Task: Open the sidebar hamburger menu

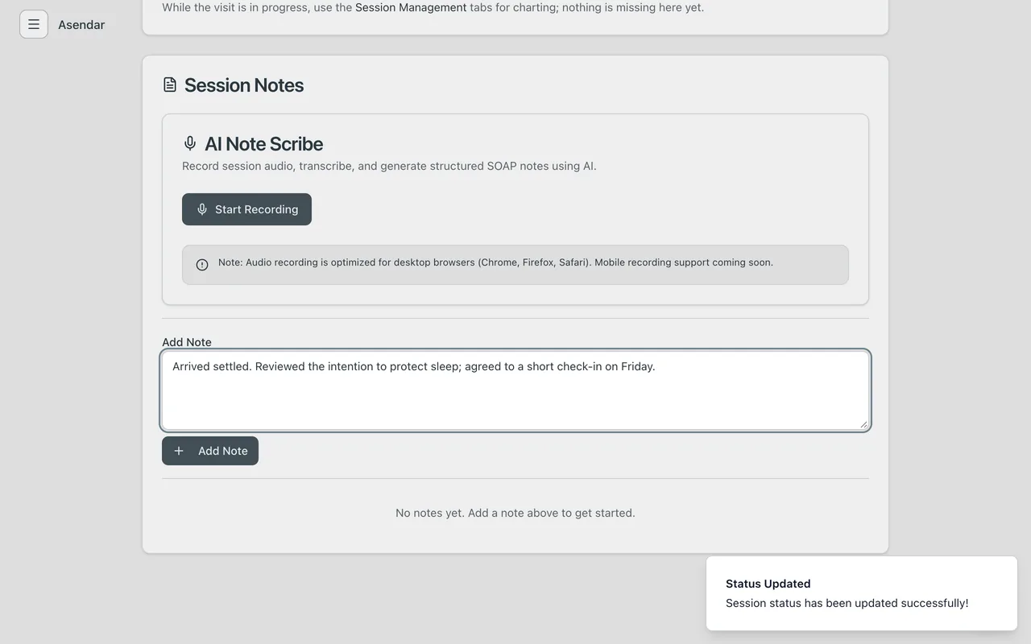Action: [x=34, y=24]
